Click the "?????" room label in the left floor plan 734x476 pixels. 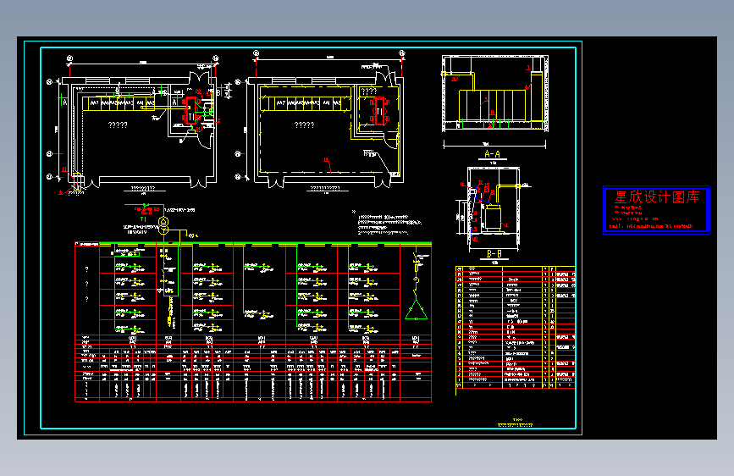[118, 125]
